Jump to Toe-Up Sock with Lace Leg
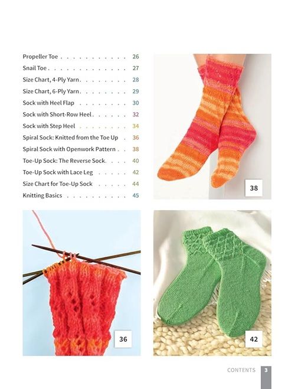Image resolution: width=295 pixels, height=389 pixels. point(81,172)
